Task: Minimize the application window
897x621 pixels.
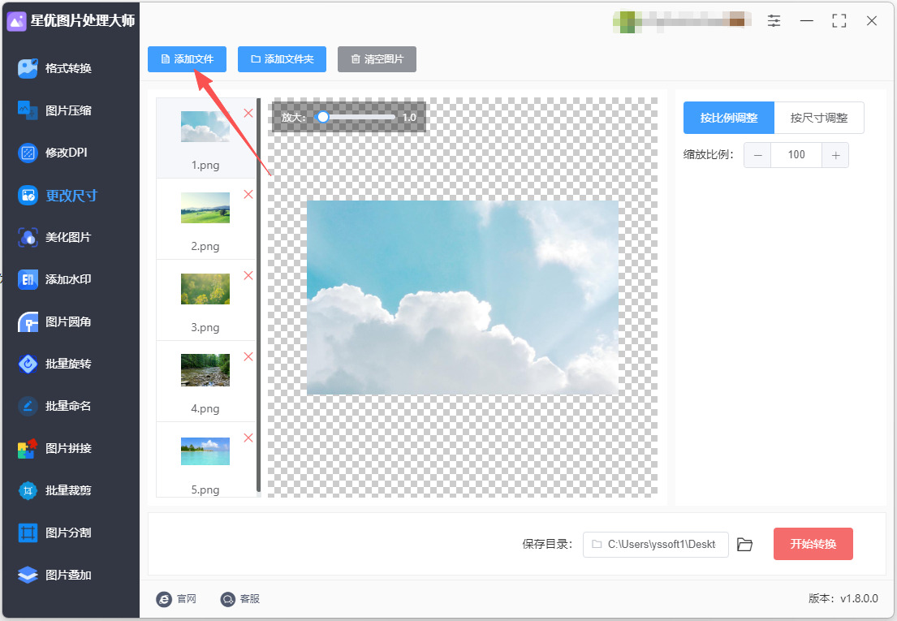Action: tap(807, 21)
